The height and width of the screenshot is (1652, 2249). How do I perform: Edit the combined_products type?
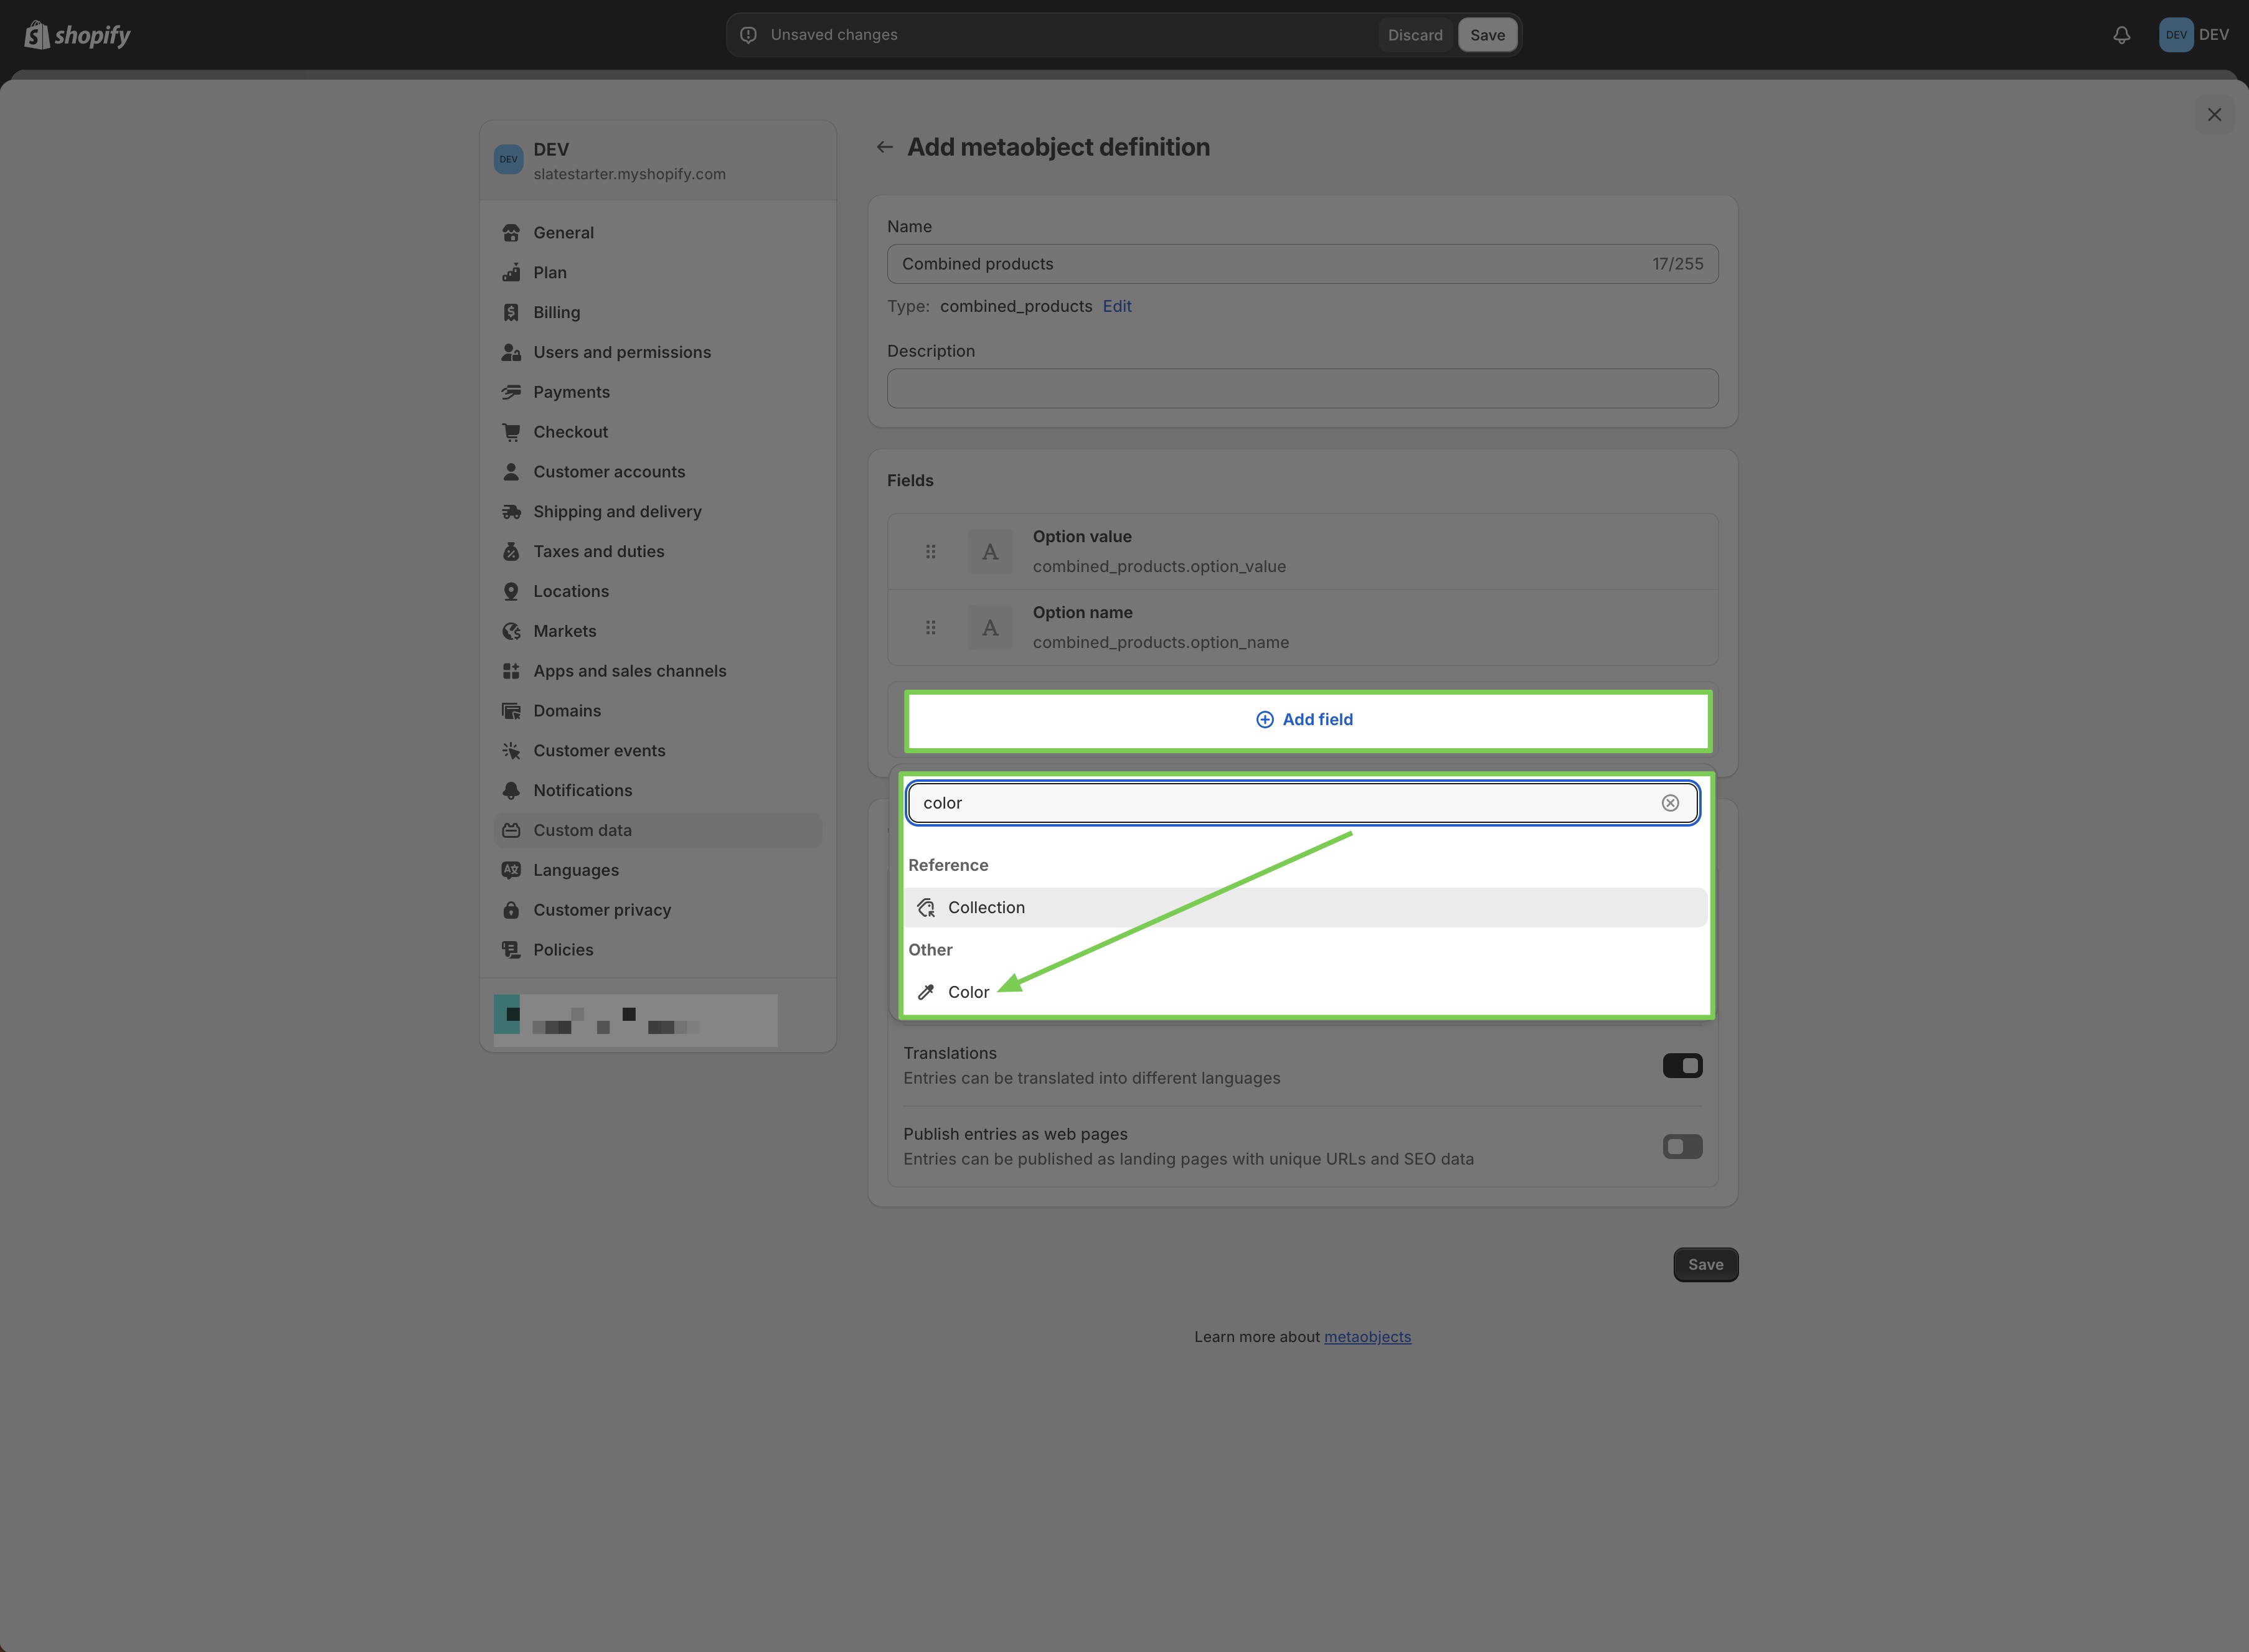[1116, 306]
